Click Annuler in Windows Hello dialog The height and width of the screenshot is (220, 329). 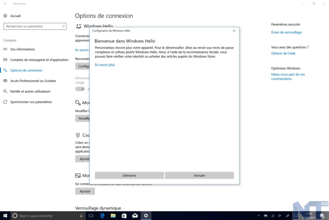[x=199, y=176]
